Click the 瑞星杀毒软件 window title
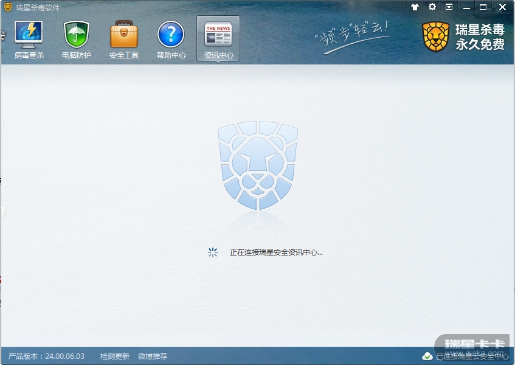 click(x=38, y=7)
